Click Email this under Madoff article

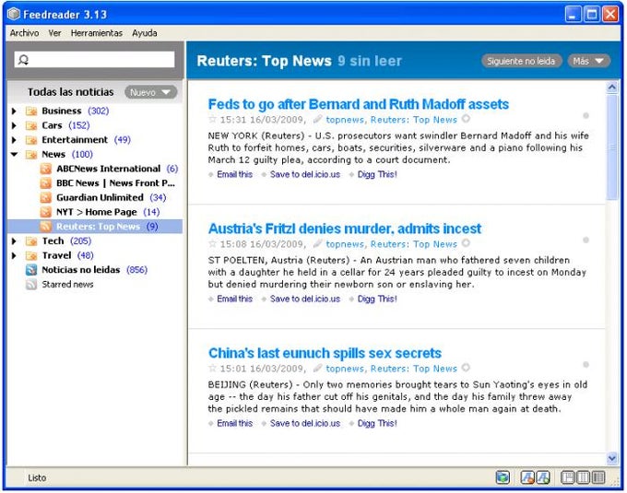235,174
